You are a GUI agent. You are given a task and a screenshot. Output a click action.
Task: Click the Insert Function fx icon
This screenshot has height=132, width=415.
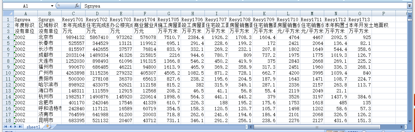(x=77, y=6)
